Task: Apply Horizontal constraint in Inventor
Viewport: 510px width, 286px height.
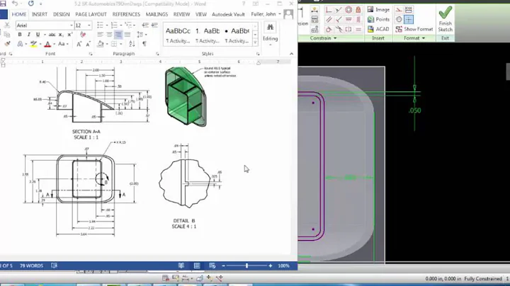Action: pyautogui.click(x=348, y=20)
